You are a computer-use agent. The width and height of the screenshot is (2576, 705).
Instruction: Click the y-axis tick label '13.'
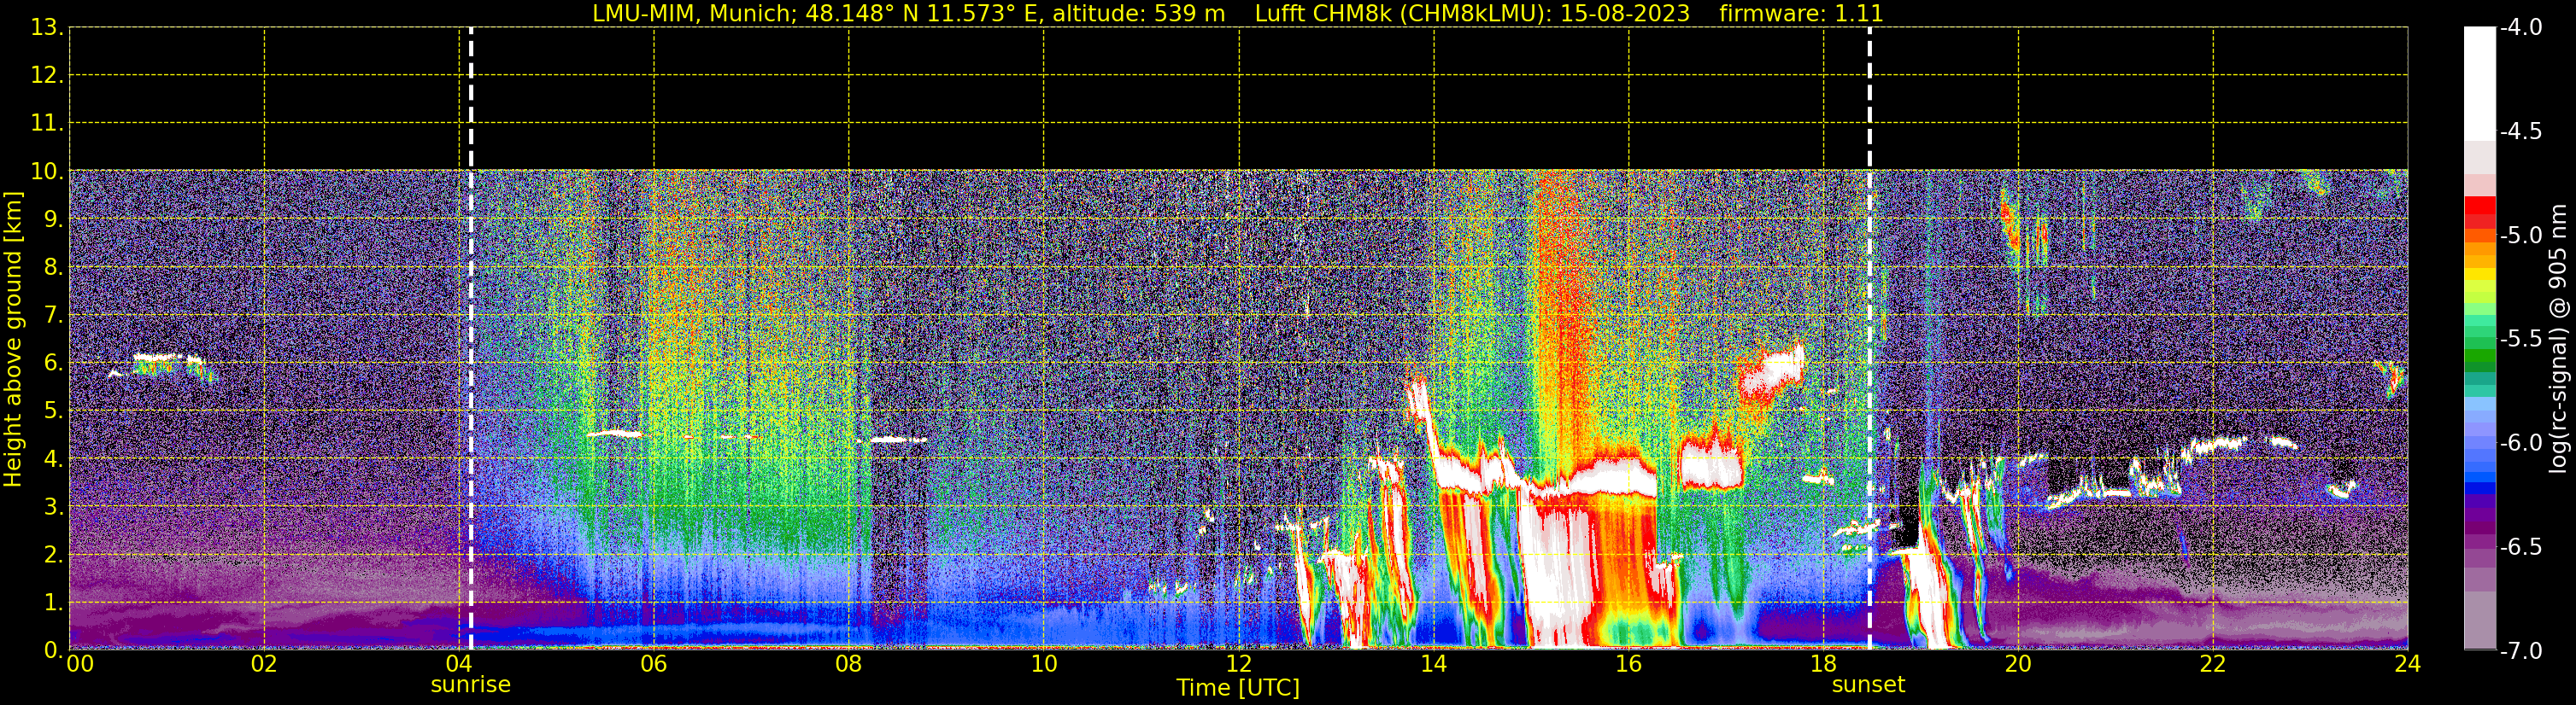tap(47, 28)
